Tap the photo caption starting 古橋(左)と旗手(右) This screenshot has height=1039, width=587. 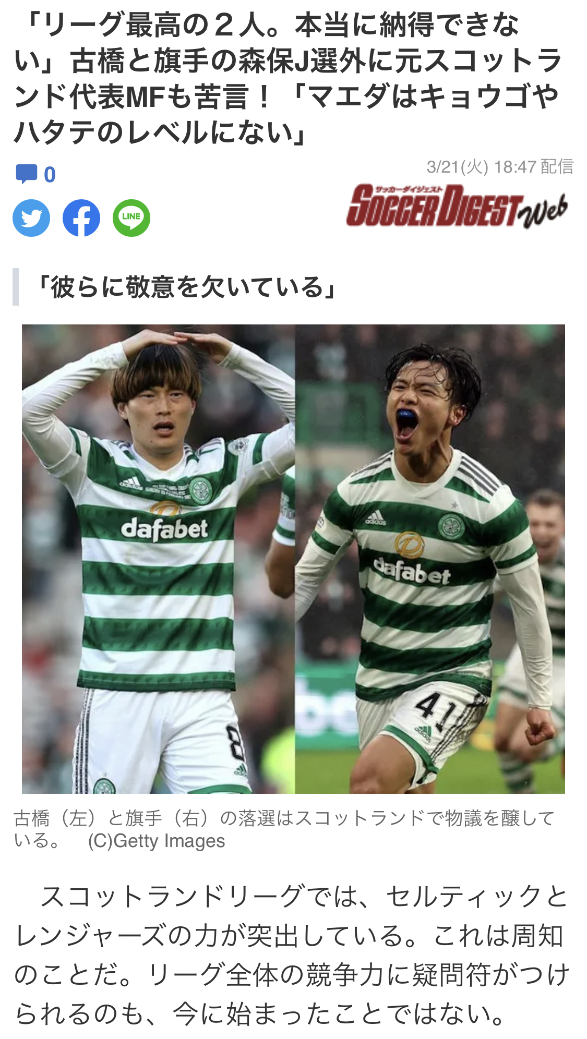284,829
